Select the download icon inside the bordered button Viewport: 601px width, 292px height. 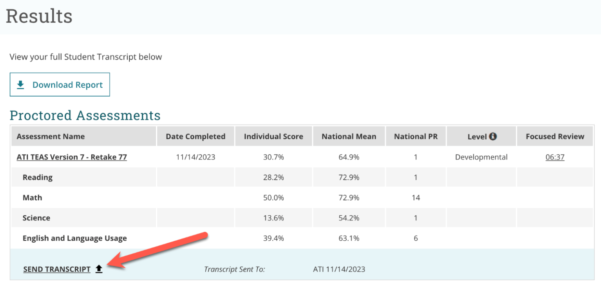click(20, 85)
